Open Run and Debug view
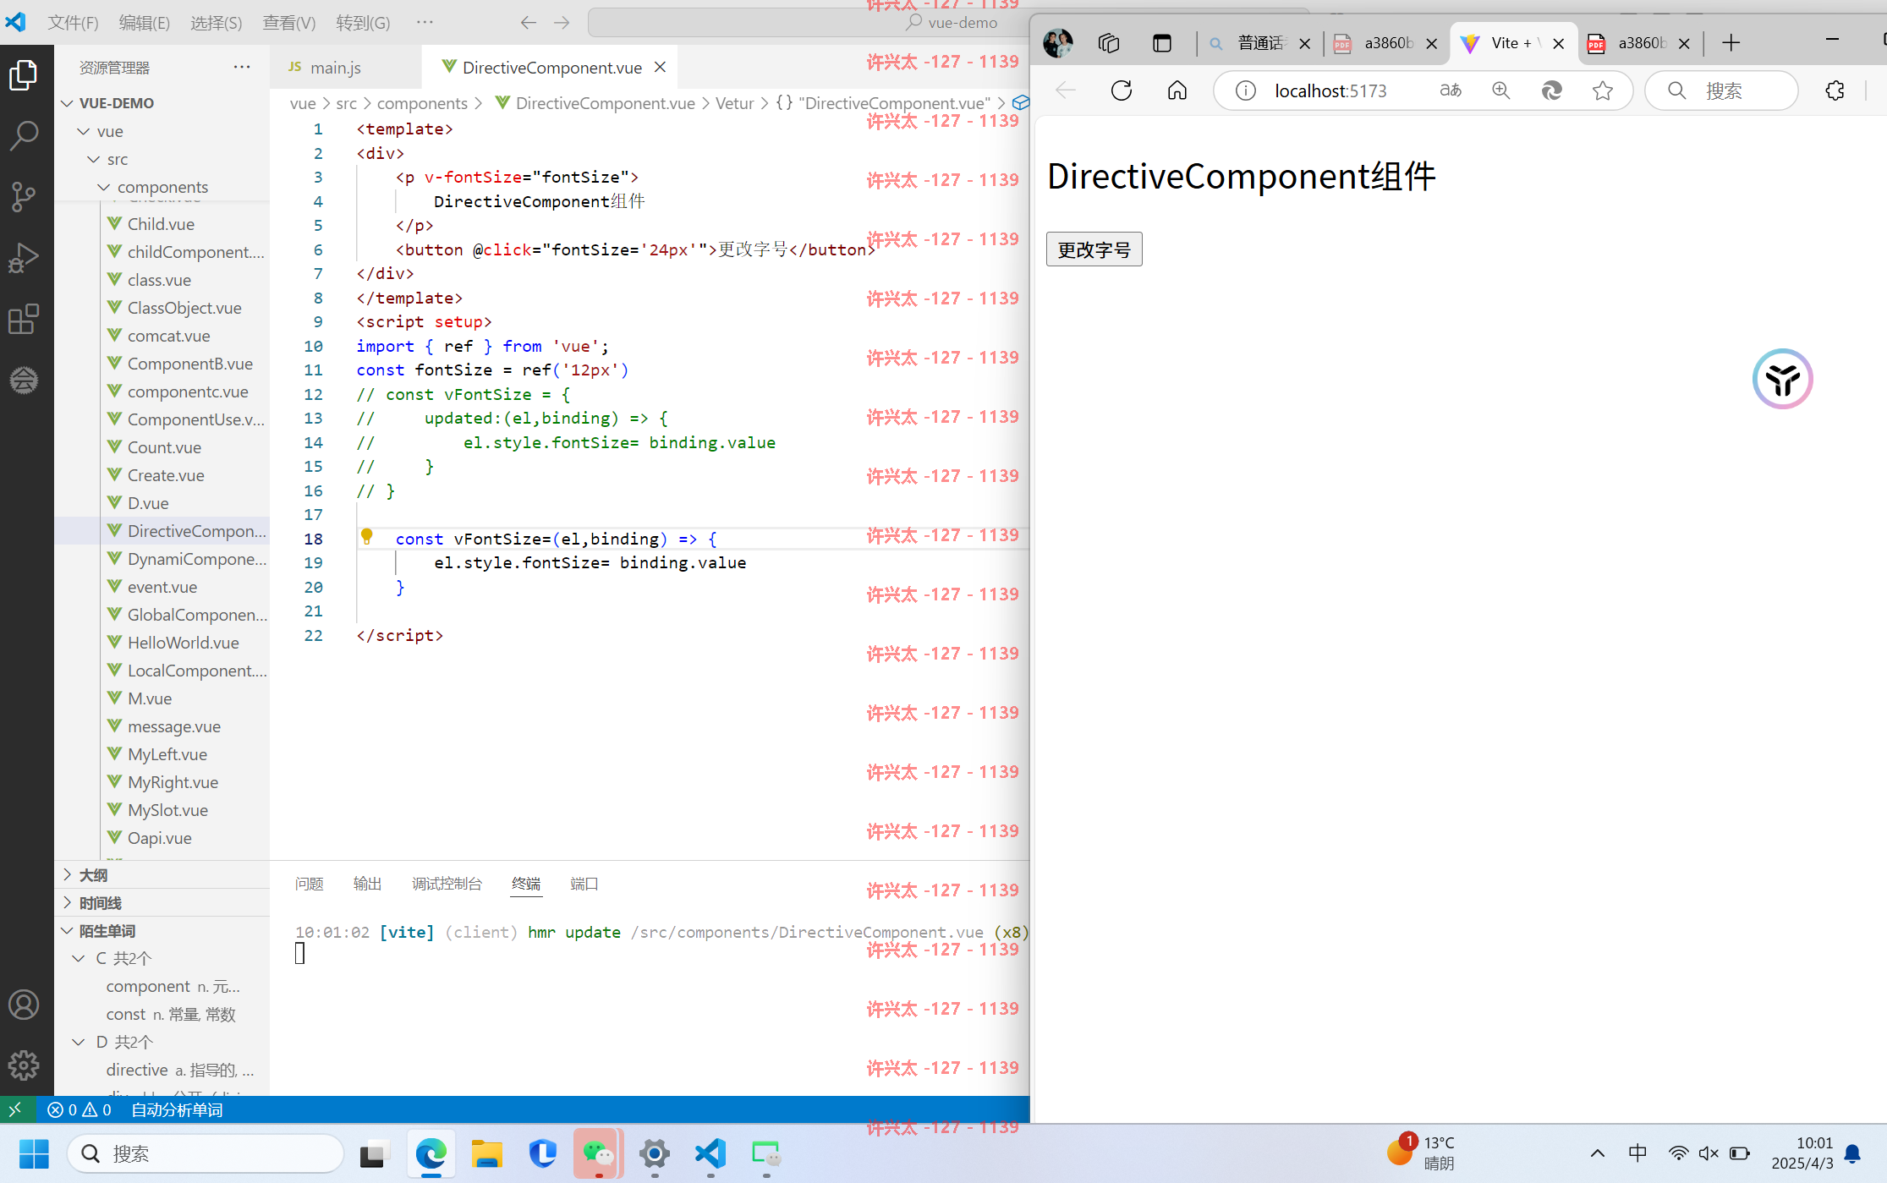Viewport: 1887px width, 1183px height. pyautogui.click(x=24, y=258)
